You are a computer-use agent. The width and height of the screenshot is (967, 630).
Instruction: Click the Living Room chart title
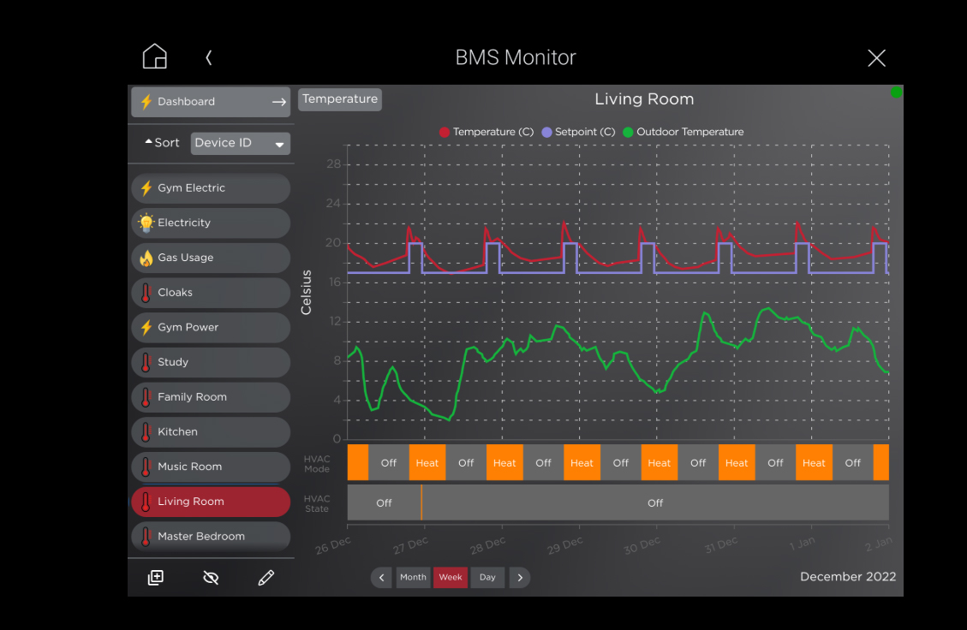pos(644,99)
